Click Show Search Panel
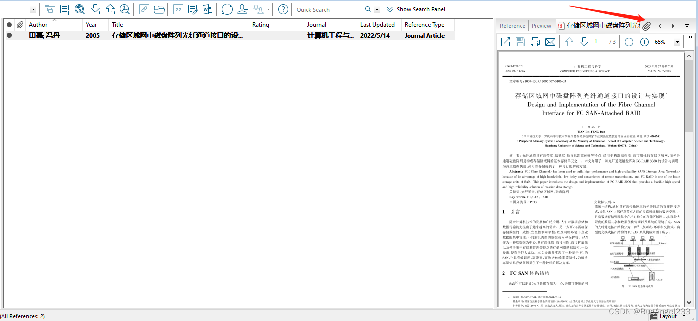The height and width of the screenshot is (321, 698). [416, 9]
